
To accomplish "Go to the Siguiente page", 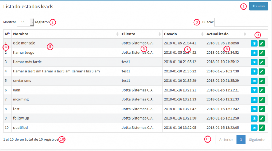I will click(257, 140).
